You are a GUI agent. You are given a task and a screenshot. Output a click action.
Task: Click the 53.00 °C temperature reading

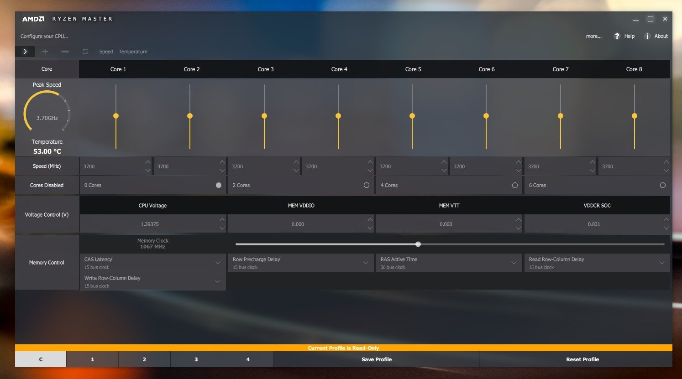pyautogui.click(x=47, y=151)
